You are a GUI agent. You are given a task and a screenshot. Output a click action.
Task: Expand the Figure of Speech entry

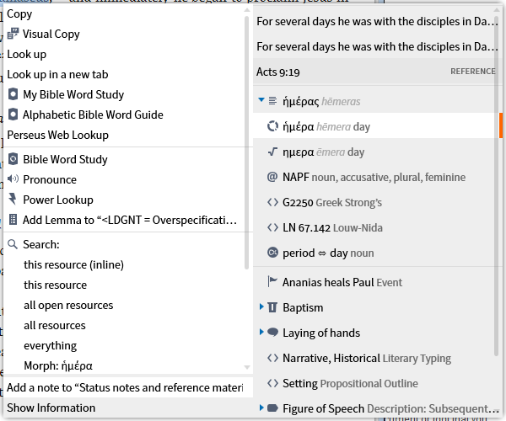click(261, 408)
